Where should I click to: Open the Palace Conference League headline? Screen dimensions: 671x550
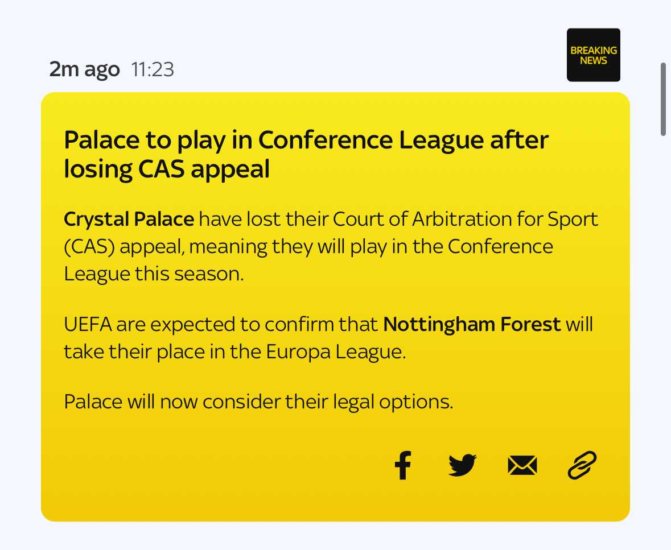(x=306, y=154)
